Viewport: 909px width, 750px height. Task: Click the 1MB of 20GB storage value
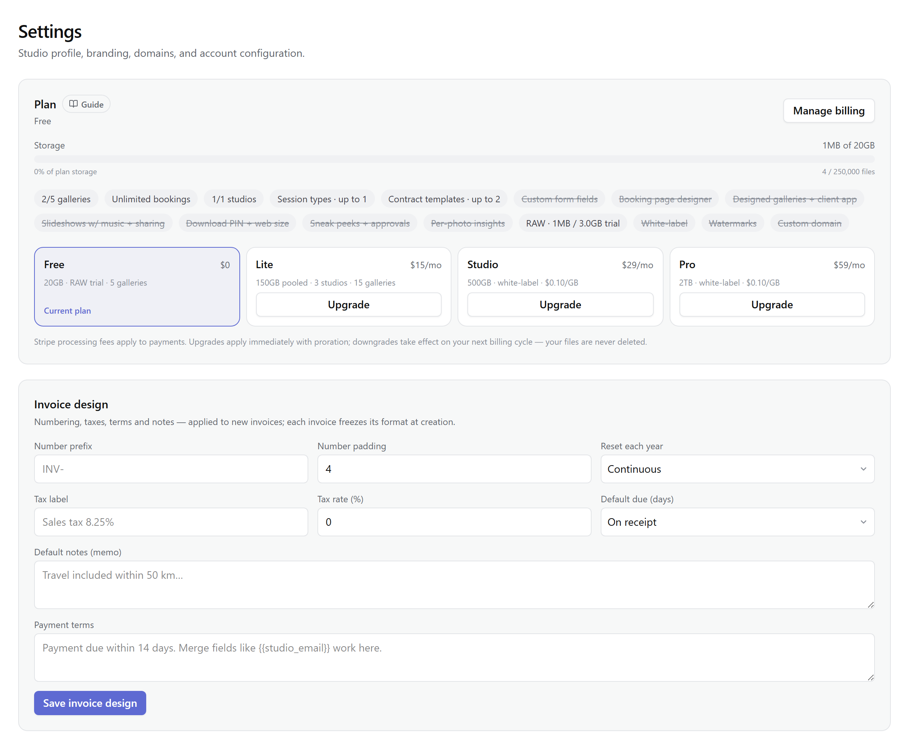coord(848,145)
